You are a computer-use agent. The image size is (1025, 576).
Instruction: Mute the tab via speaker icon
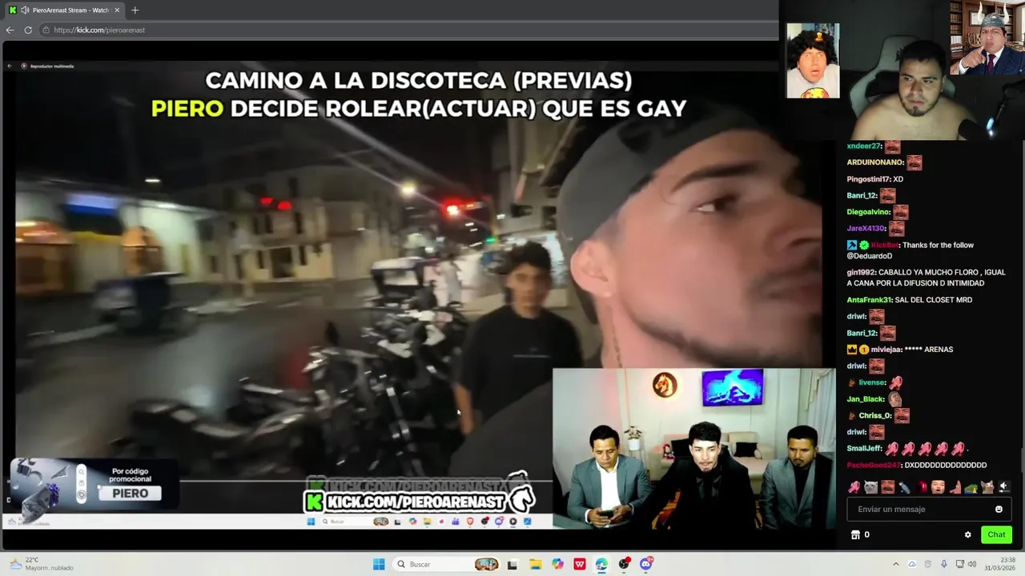(x=25, y=10)
